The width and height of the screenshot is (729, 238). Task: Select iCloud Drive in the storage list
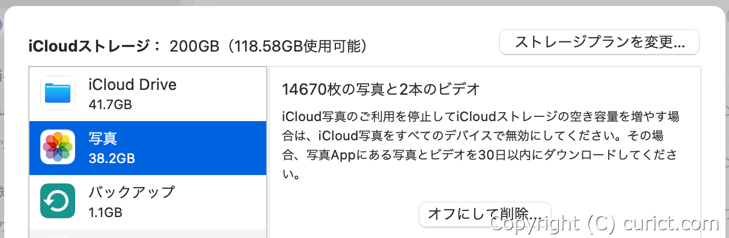tap(148, 94)
